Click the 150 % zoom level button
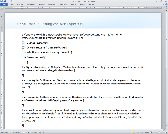The image size is (168, 134). (x=146, y=132)
